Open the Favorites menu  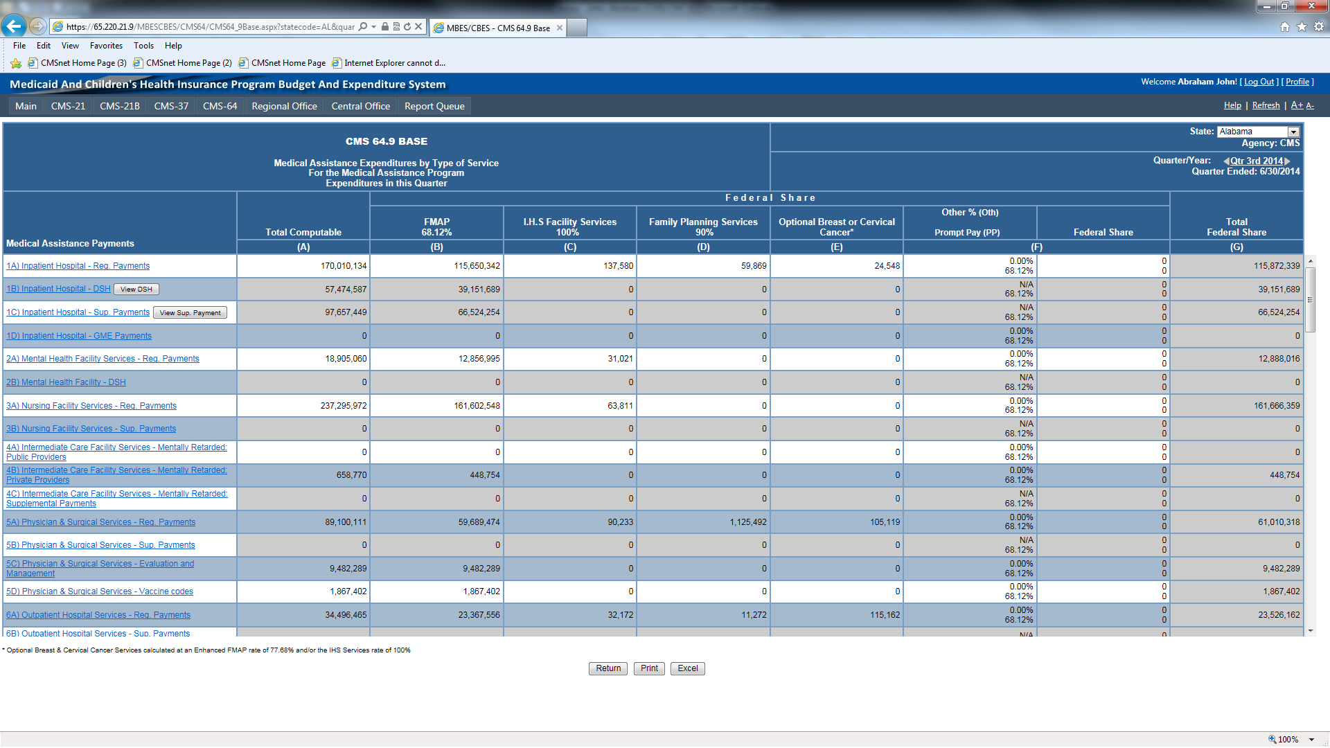(x=106, y=46)
